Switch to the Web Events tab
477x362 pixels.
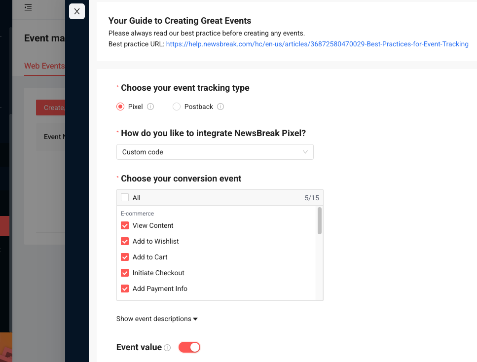tap(44, 66)
